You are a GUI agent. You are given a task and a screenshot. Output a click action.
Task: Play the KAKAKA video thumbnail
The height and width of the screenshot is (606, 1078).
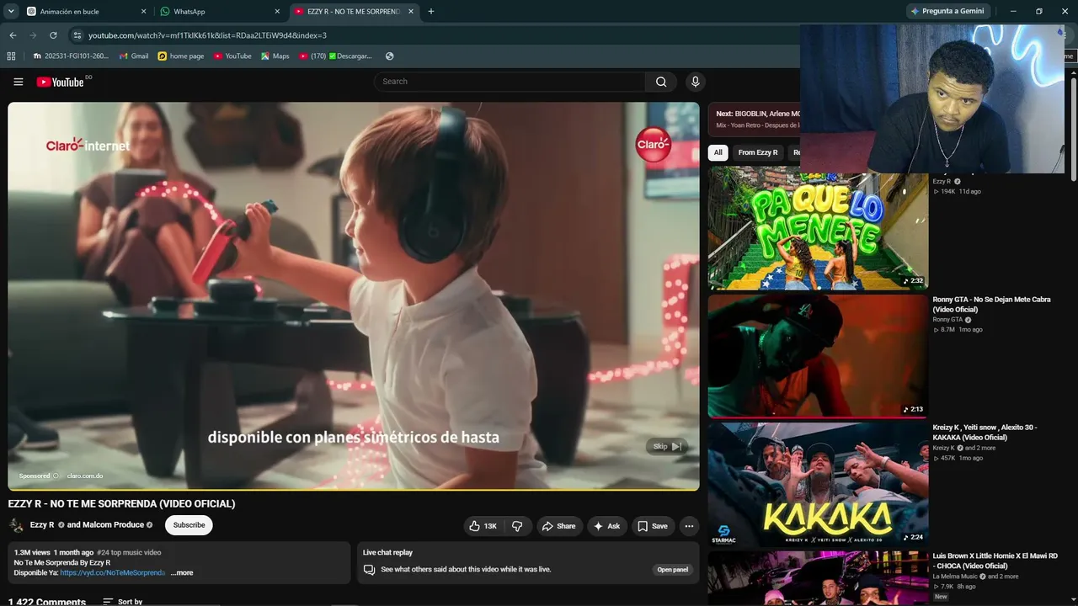click(818, 484)
